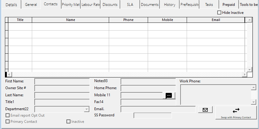Image resolution: width=259 pixels, height=129 pixels.
Task: Click into the First Name field
Action: 62,81
